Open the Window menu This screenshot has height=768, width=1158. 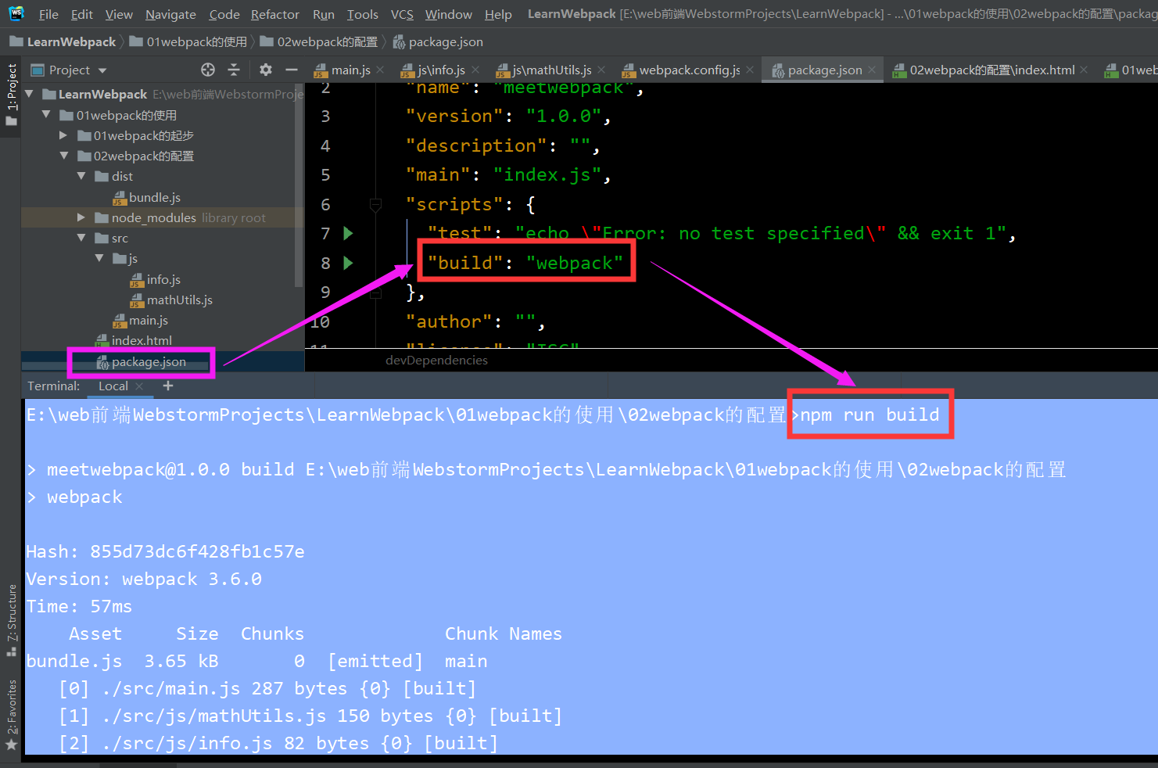tap(449, 14)
